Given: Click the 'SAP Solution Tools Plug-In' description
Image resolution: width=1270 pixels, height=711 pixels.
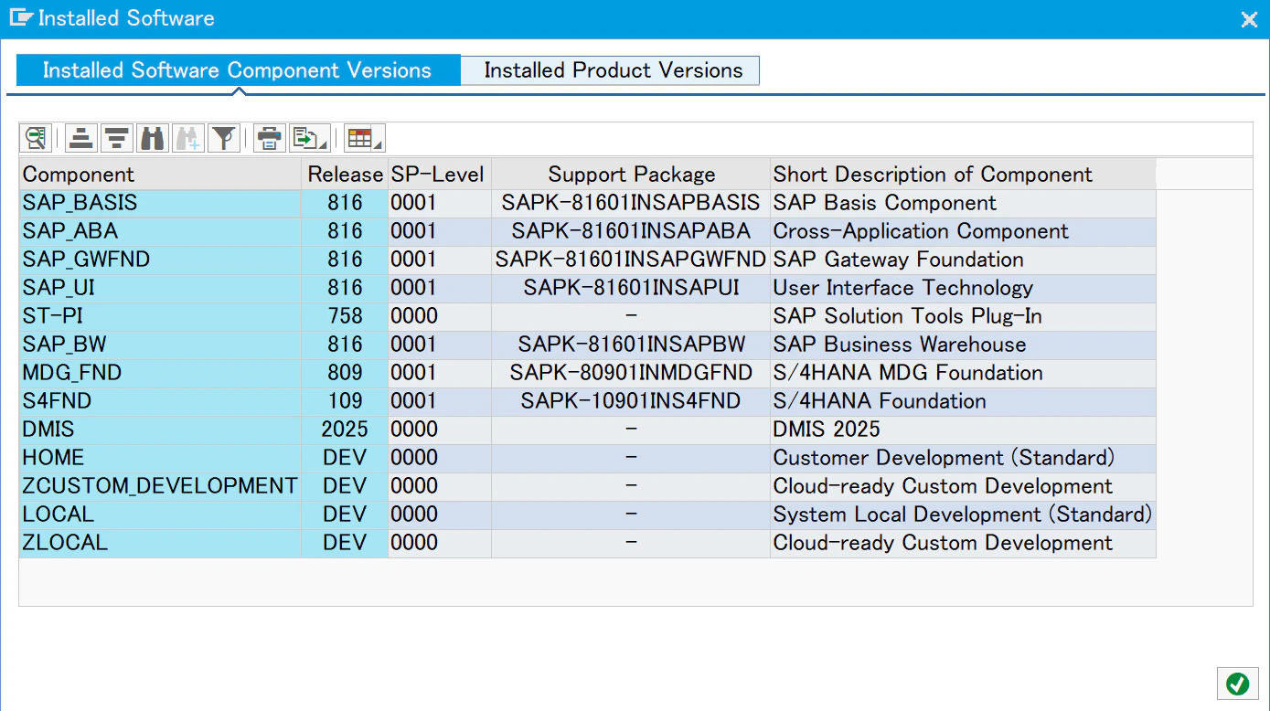Looking at the screenshot, I should (x=963, y=316).
